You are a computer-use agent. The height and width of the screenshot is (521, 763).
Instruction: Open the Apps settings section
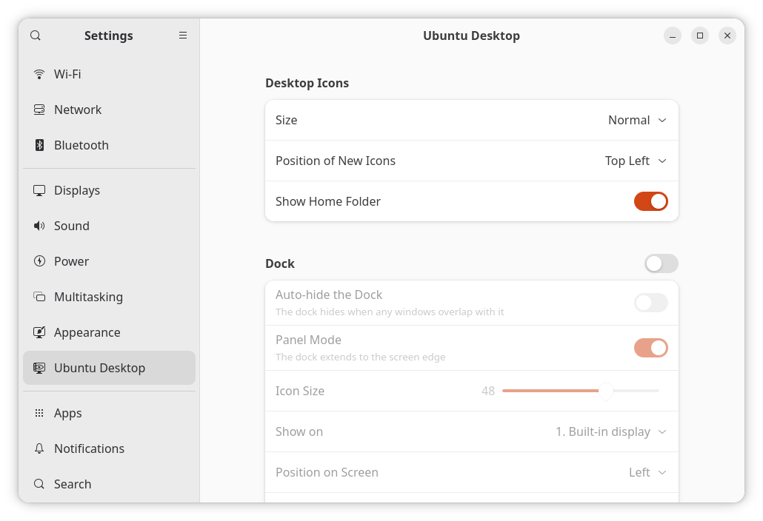(67, 413)
